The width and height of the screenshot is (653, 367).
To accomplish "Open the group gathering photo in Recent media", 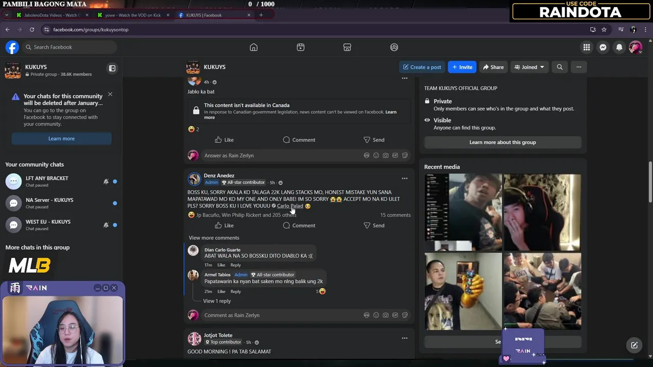I will coord(542,292).
